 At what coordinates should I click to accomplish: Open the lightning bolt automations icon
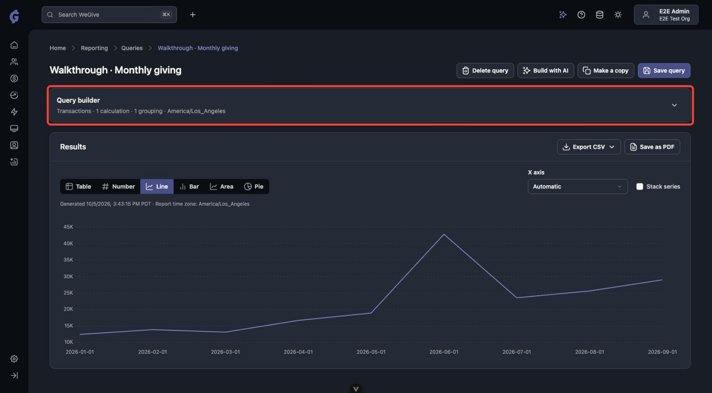tap(14, 112)
